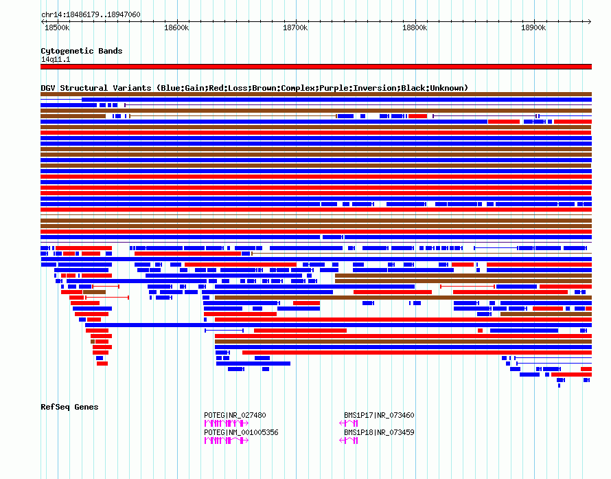Viewport: 611px width, 479px height.
Task: Click the RefSeq Genes track title
Action: click(69, 407)
